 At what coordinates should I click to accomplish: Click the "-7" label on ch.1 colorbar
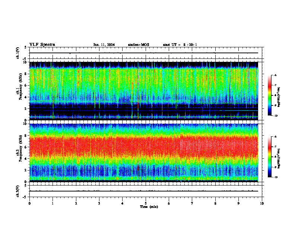275,85
